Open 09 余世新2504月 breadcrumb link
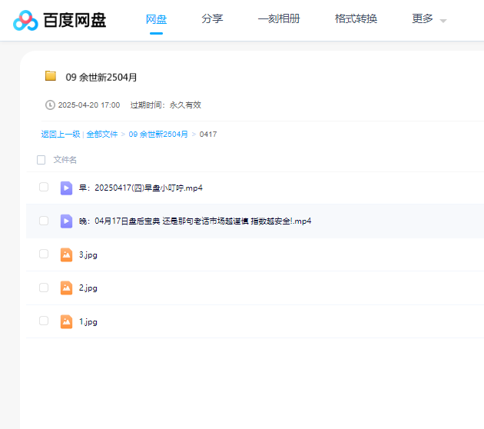Image resolution: width=484 pixels, height=429 pixels. pyautogui.click(x=158, y=134)
